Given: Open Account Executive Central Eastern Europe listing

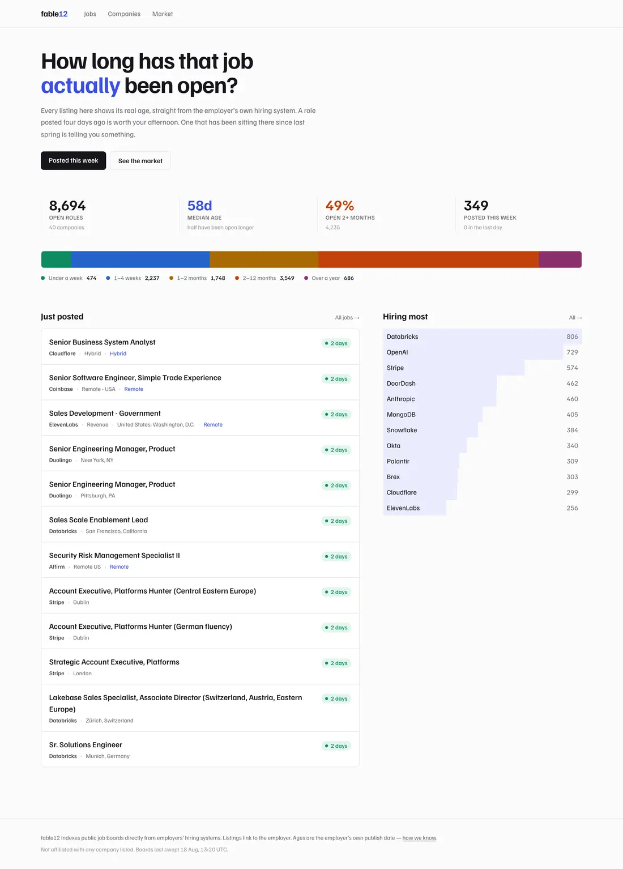Looking at the screenshot, I should (200, 596).
